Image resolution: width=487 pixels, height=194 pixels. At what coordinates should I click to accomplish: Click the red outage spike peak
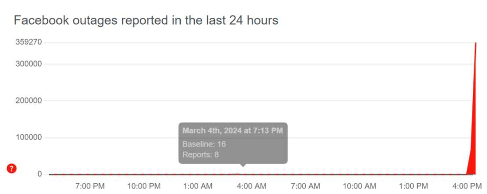pyautogui.click(x=475, y=43)
